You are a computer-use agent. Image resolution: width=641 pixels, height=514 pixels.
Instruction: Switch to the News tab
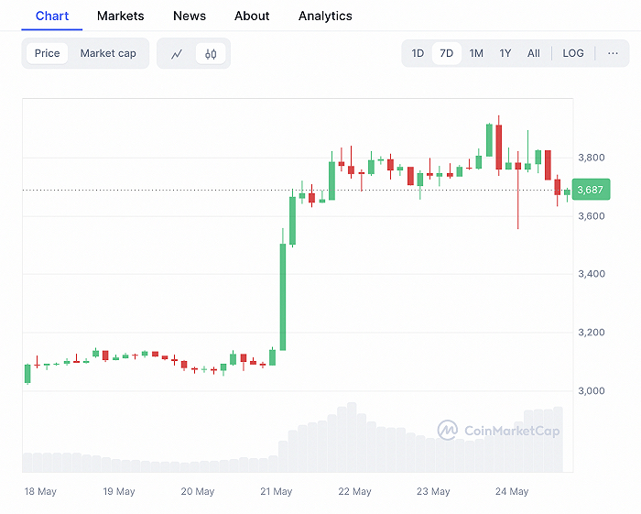coord(190,16)
